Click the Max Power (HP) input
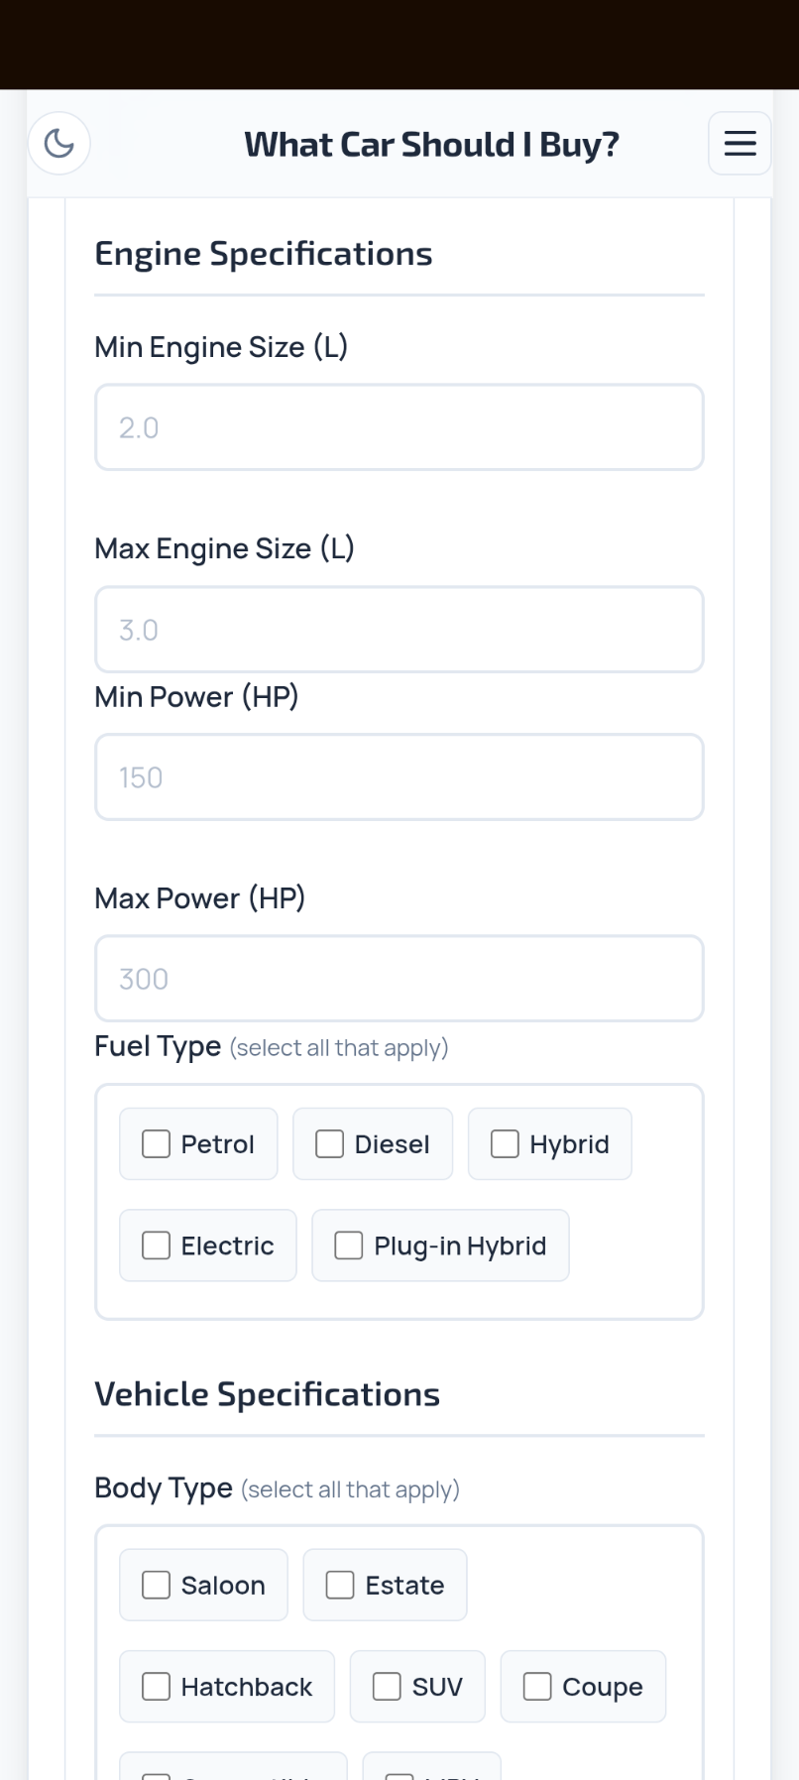This screenshot has width=799, height=1780. (x=399, y=978)
